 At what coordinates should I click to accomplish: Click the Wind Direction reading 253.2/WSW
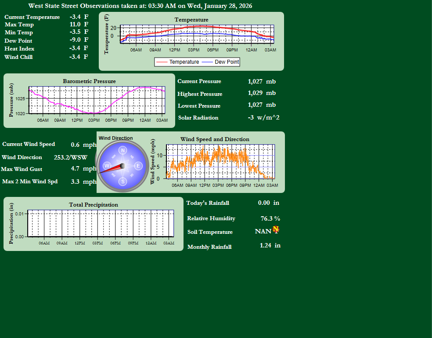click(70, 157)
